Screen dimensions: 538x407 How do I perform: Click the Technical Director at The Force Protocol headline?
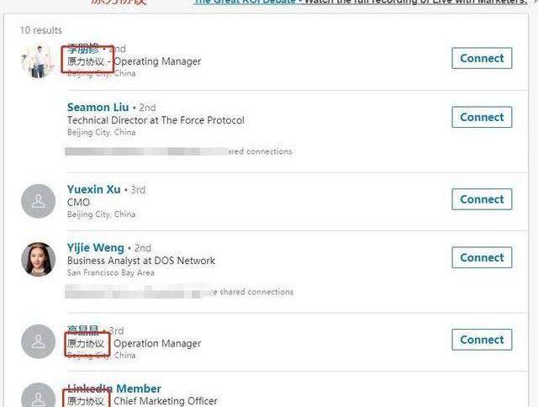(156, 120)
